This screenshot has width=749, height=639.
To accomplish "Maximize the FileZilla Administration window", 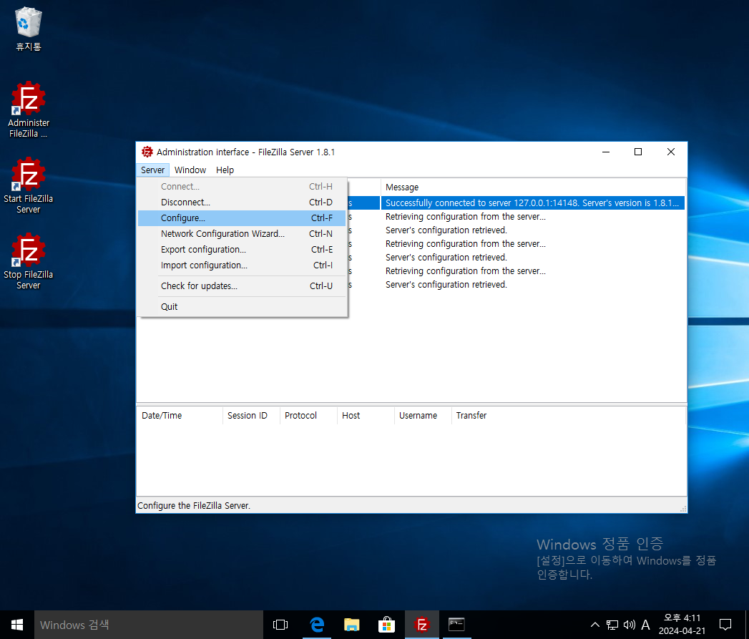I will pos(638,152).
